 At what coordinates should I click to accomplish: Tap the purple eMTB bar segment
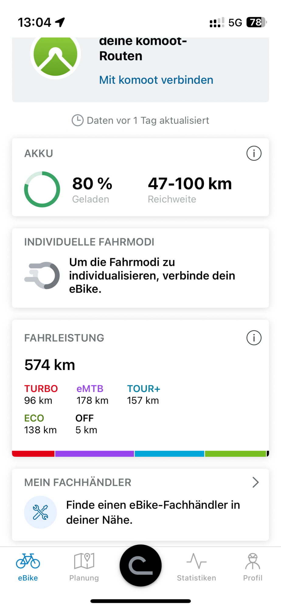point(95,454)
